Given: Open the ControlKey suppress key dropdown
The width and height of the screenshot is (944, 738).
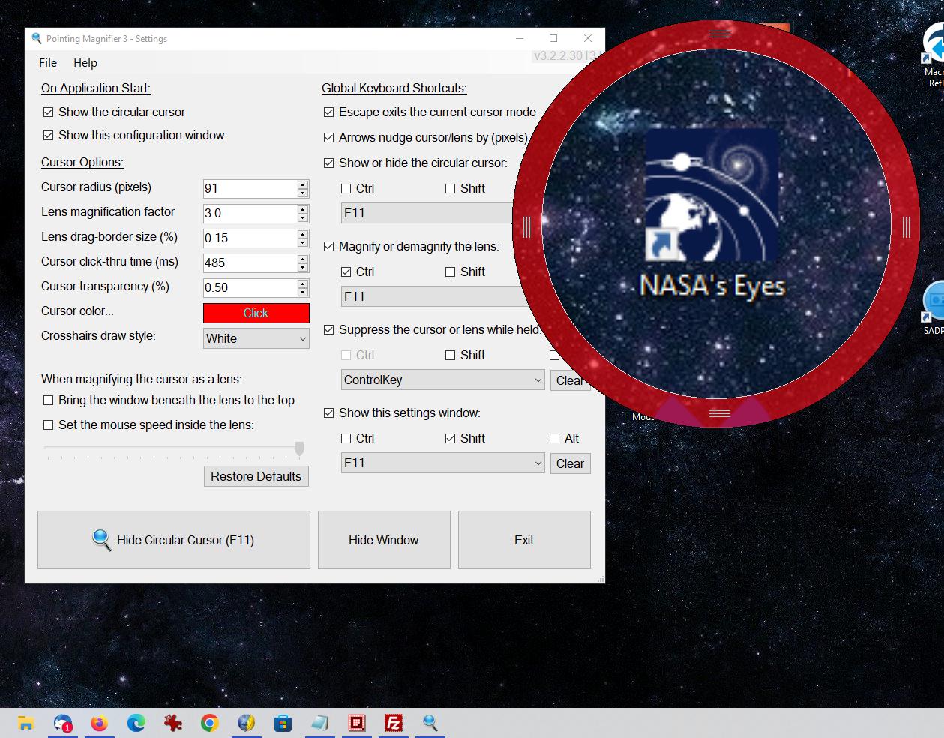Looking at the screenshot, I should pyautogui.click(x=442, y=379).
